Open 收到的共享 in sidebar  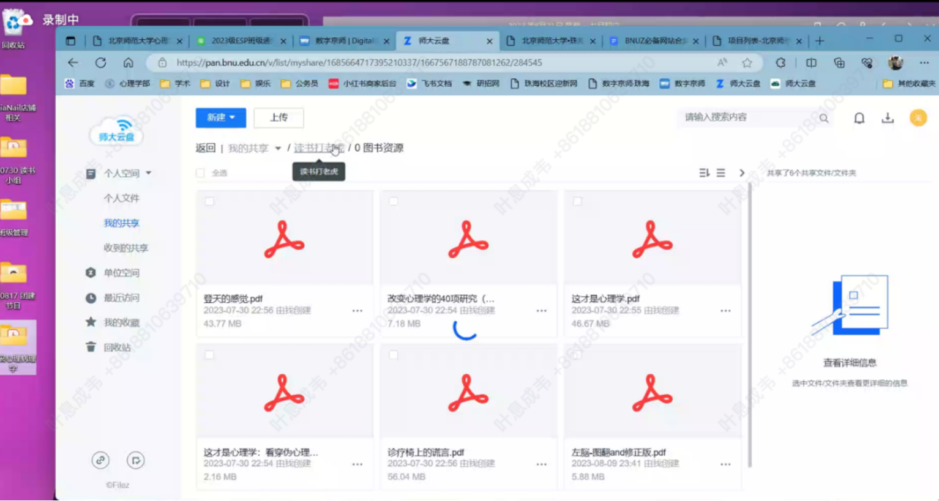click(x=125, y=248)
